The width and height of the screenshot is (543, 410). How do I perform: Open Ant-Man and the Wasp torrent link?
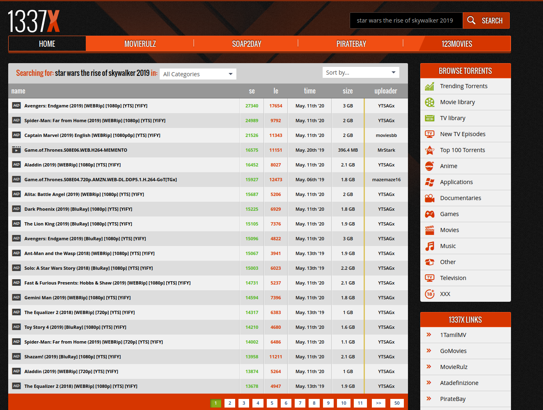[x=89, y=253]
